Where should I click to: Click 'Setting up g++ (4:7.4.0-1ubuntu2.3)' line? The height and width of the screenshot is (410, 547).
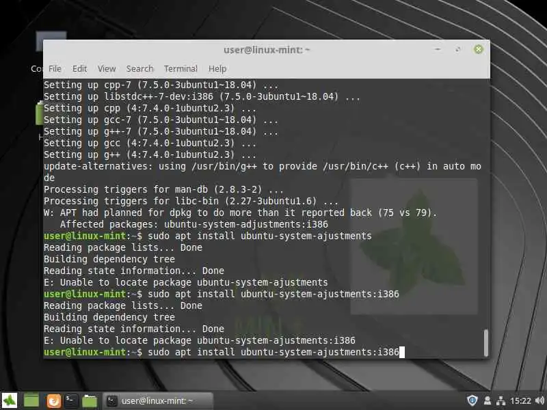click(x=150, y=154)
